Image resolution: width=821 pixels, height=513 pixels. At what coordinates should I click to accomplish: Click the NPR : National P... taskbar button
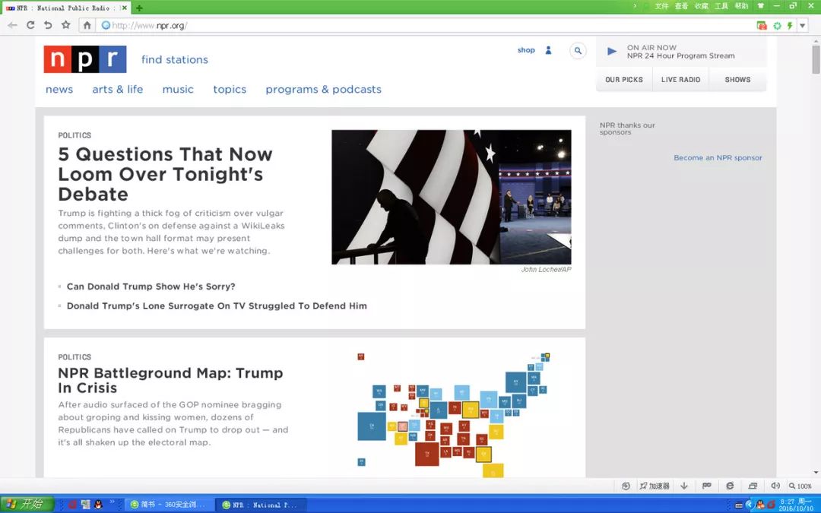(x=260, y=505)
